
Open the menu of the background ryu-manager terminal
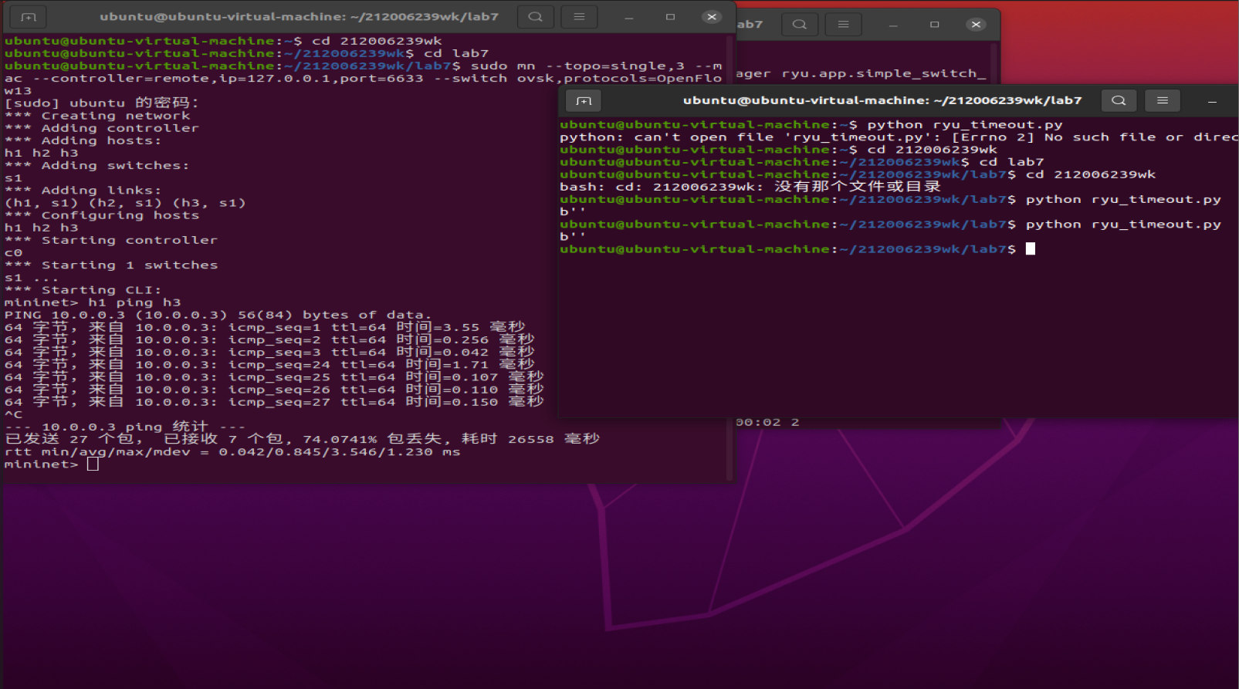click(x=843, y=25)
